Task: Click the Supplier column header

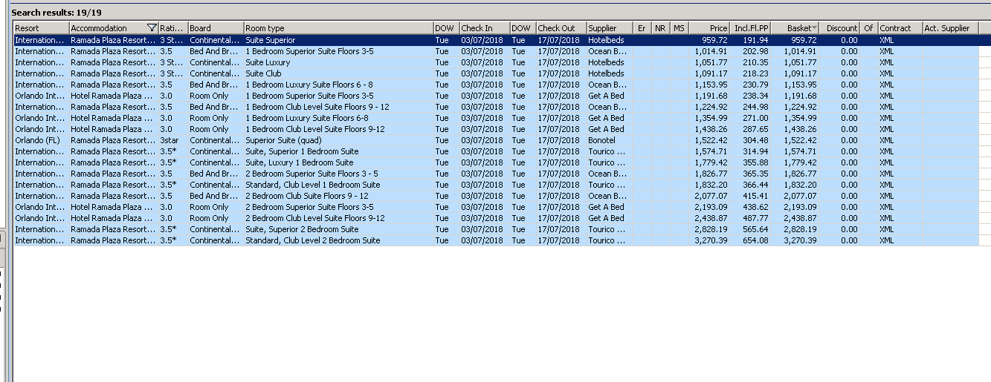Action: (610, 28)
